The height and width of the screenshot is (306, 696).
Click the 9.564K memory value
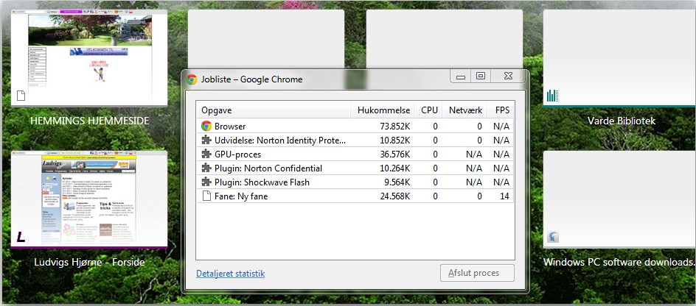tap(397, 182)
